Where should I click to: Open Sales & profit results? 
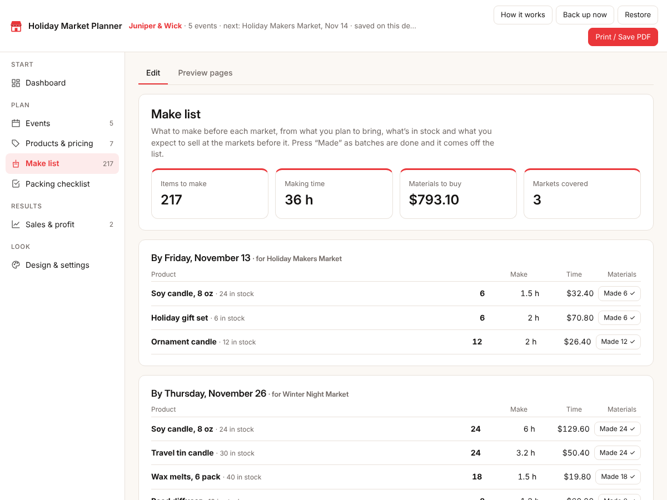coord(62,224)
